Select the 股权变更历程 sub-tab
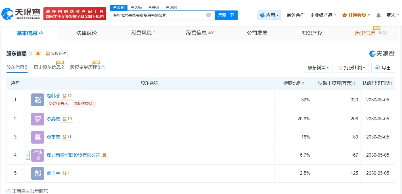The height and width of the screenshot is (194, 402). click(85, 67)
